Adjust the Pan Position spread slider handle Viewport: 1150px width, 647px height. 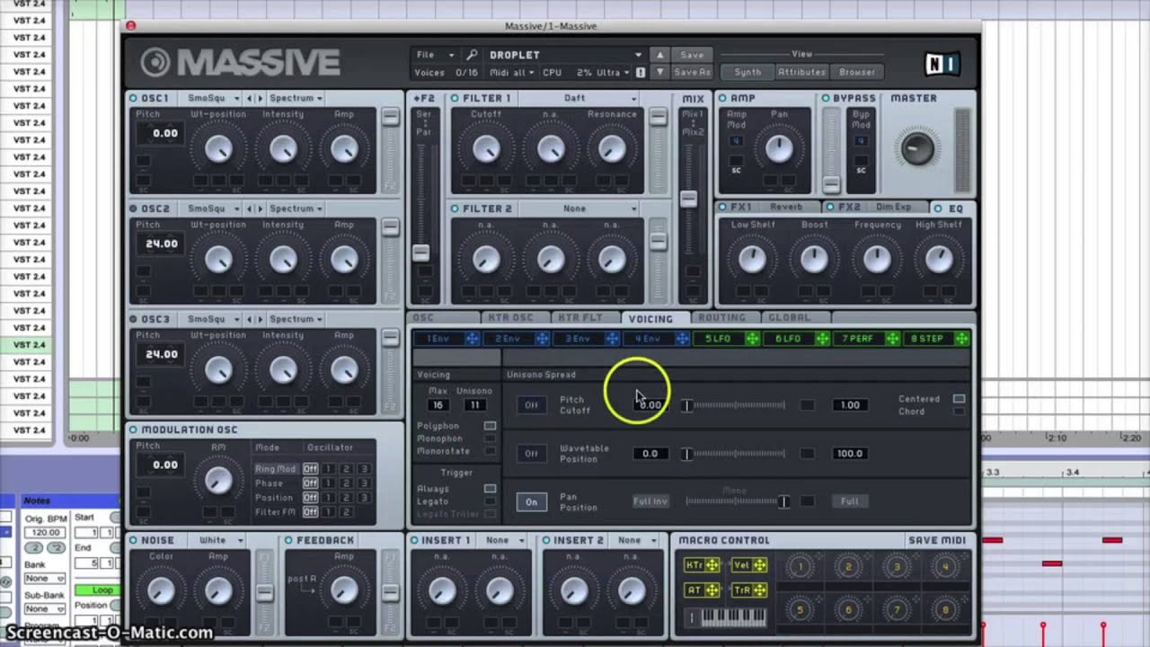pyautogui.click(x=783, y=501)
